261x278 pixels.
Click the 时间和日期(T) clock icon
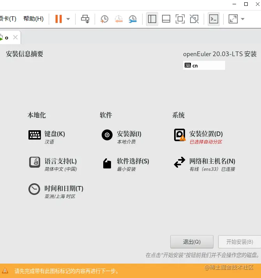tap(34, 189)
